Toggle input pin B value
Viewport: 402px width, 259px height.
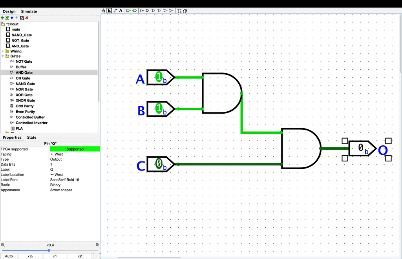tap(159, 109)
